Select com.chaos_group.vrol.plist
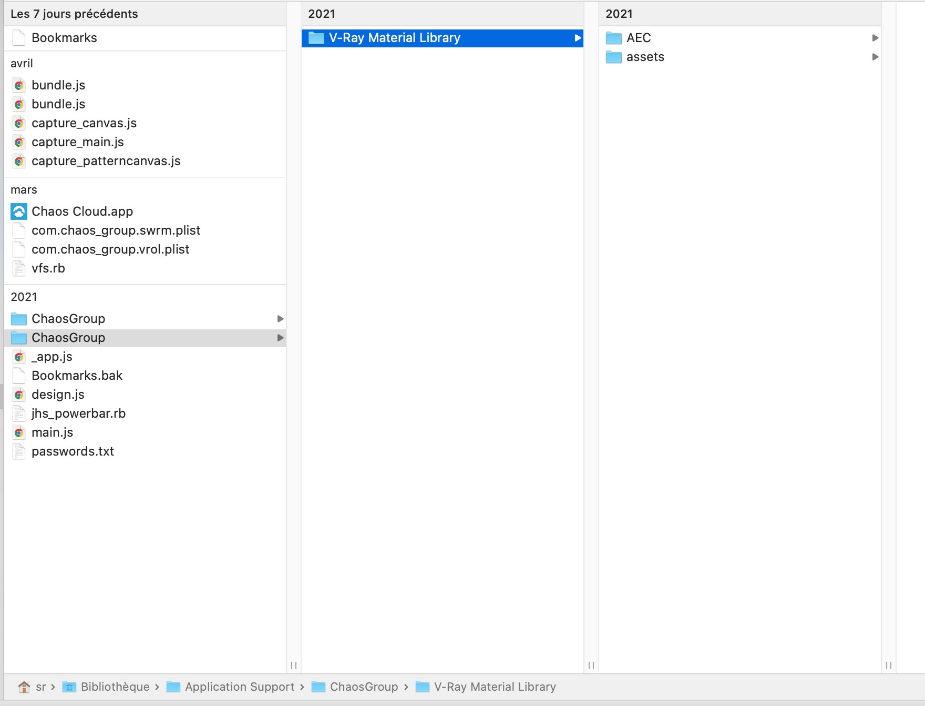 click(110, 249)
